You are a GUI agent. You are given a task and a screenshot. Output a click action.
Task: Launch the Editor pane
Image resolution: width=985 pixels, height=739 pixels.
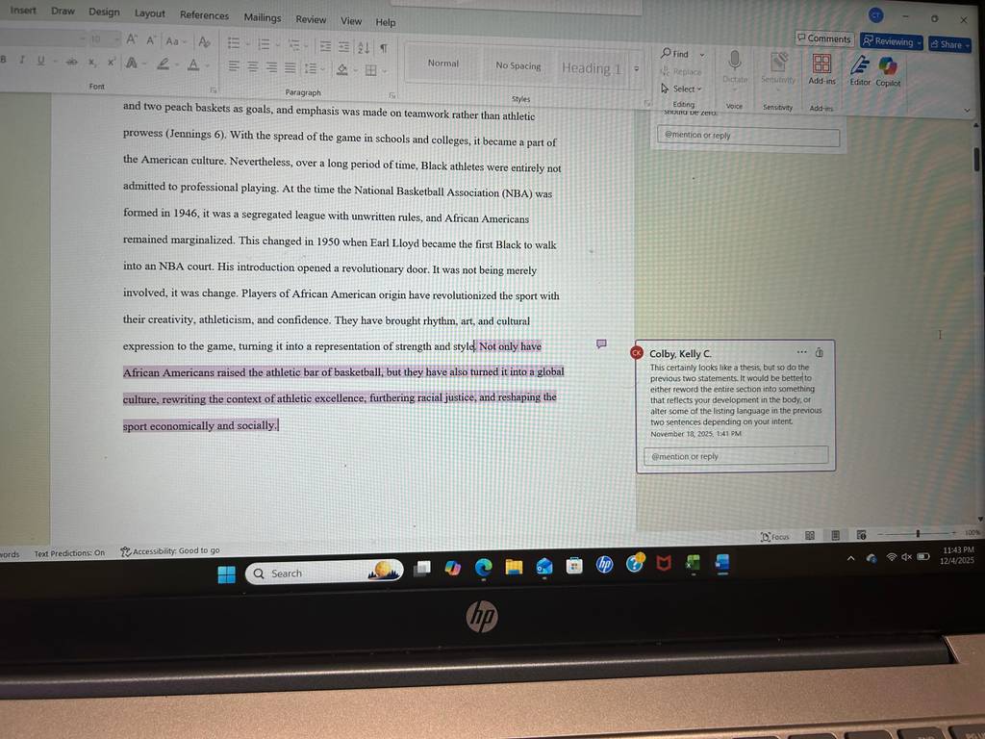[860, 70]
